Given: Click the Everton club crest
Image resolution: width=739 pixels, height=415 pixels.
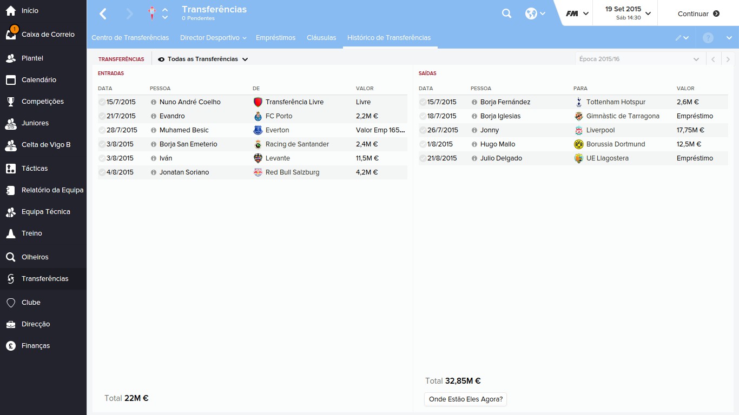Looking at the screenshot, I should [258, 130].
